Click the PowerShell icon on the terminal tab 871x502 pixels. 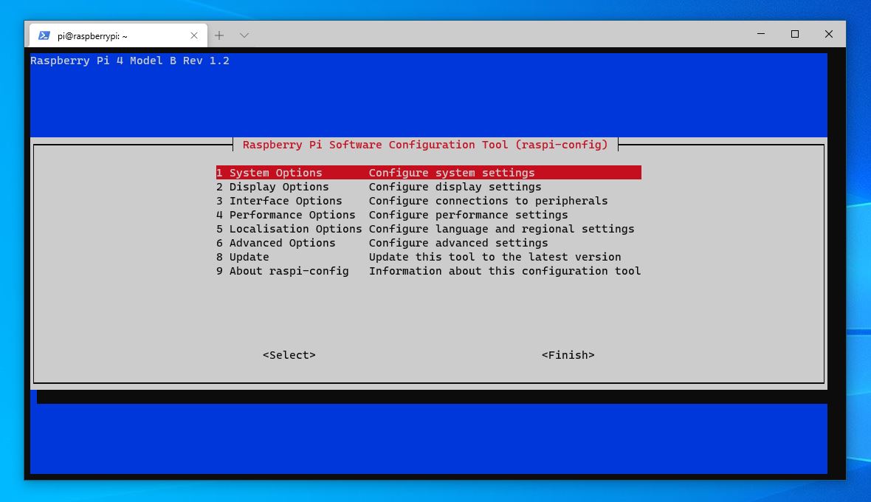pyautogui.click(x=44, y=35)
